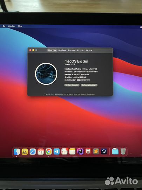Open Safari from the Dock
Viewport: 142px width, 190px height.
(x=33, y=152)
